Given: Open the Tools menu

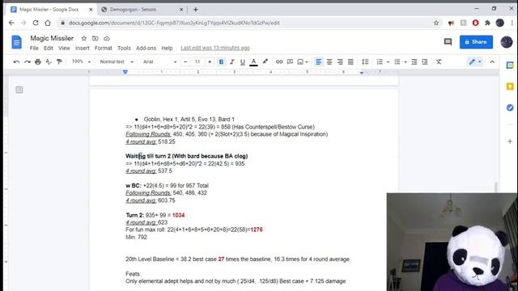Looking at the screenshot, I should pos(124,48).
